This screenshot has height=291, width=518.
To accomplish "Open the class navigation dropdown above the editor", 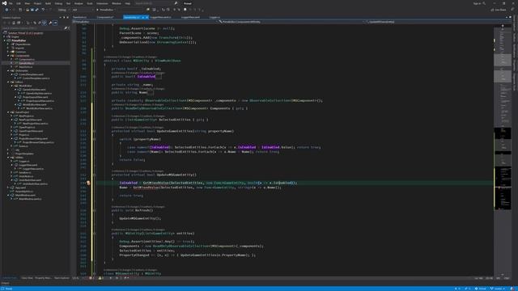I will point(291,22).
